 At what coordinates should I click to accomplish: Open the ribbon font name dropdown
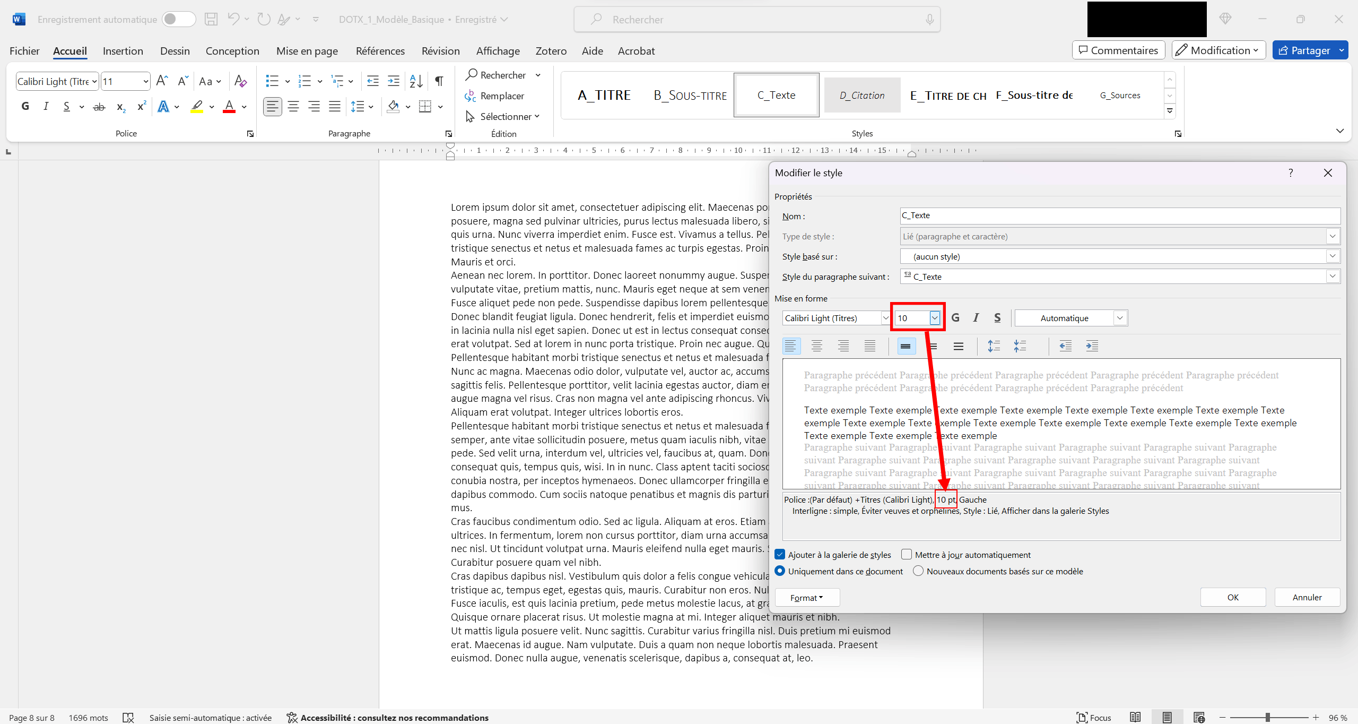(94, 81)
